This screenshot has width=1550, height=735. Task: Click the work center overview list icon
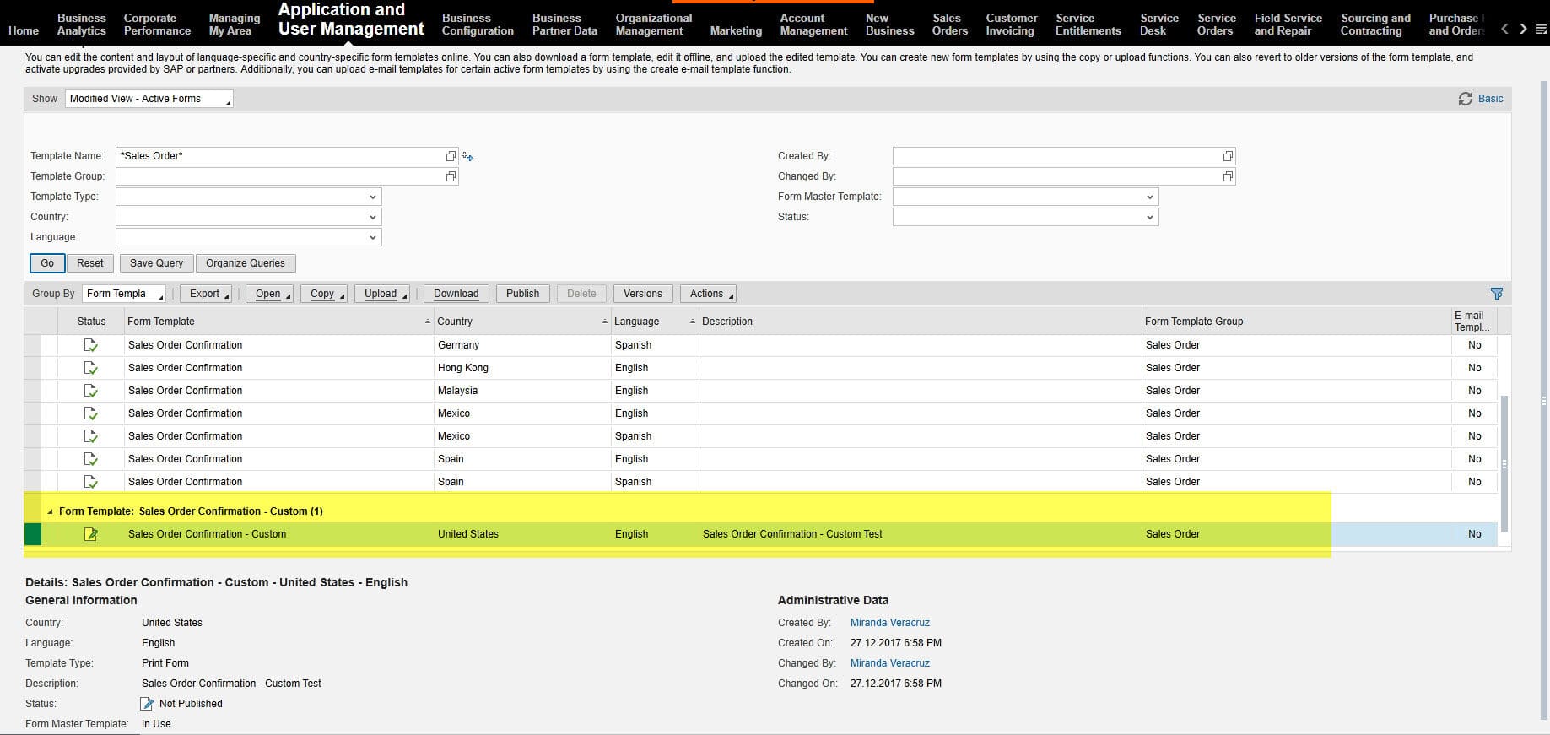point(1541,30)
